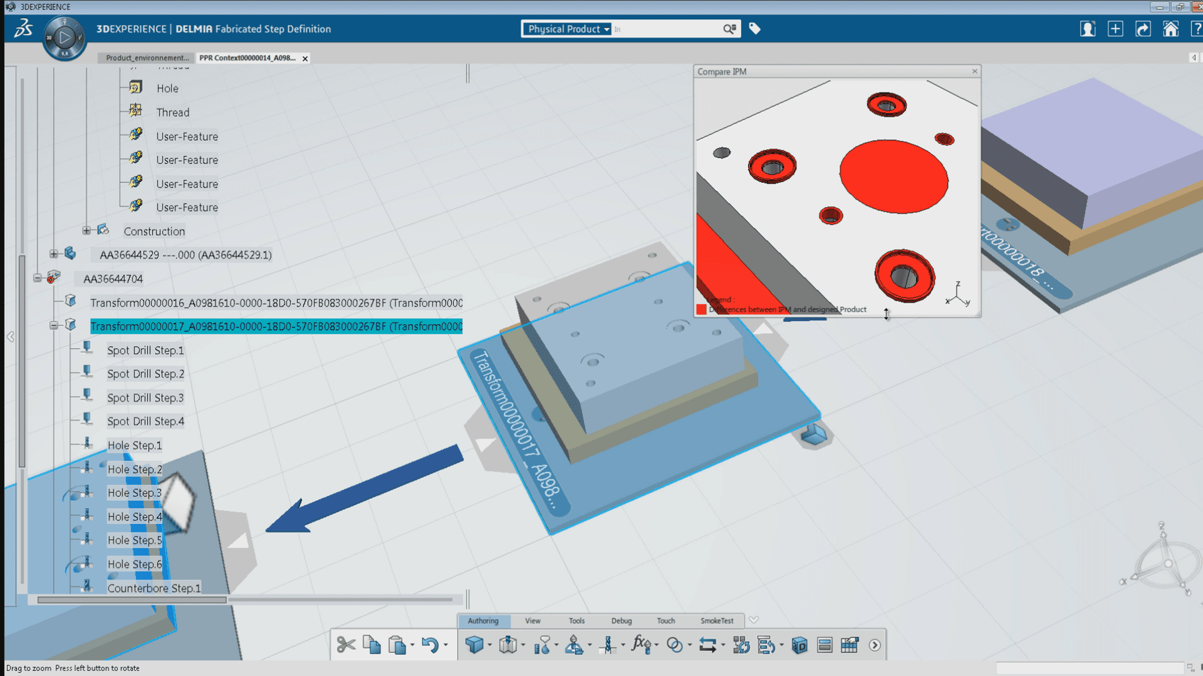1203x676 pixels.
Task: Click the drill bit step icon in action bar
Action: [x=607, y=645]
